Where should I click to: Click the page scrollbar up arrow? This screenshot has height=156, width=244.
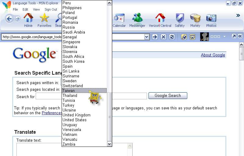(241, 45)
